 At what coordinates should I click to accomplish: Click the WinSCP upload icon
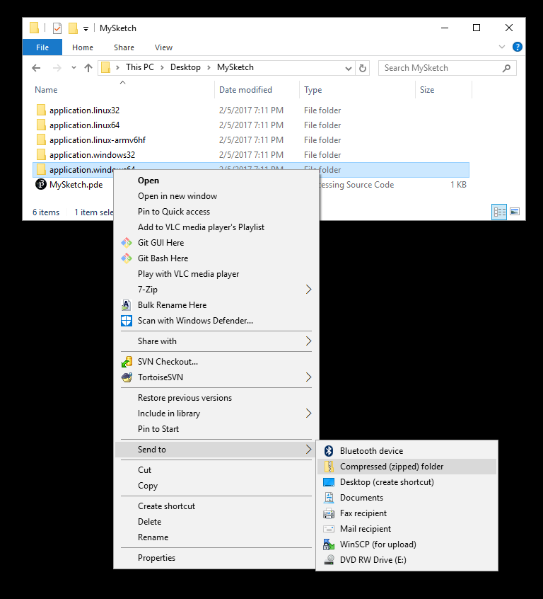point(329,544)
